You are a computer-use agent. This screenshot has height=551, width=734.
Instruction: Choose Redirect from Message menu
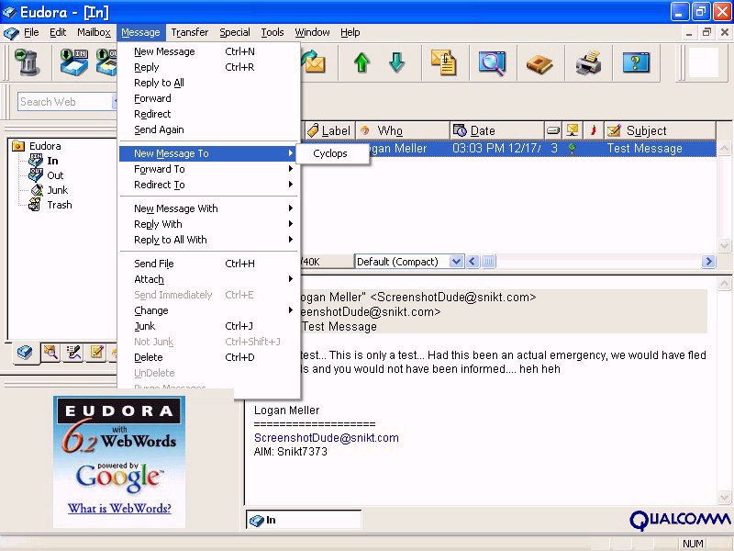coord(209,114)
